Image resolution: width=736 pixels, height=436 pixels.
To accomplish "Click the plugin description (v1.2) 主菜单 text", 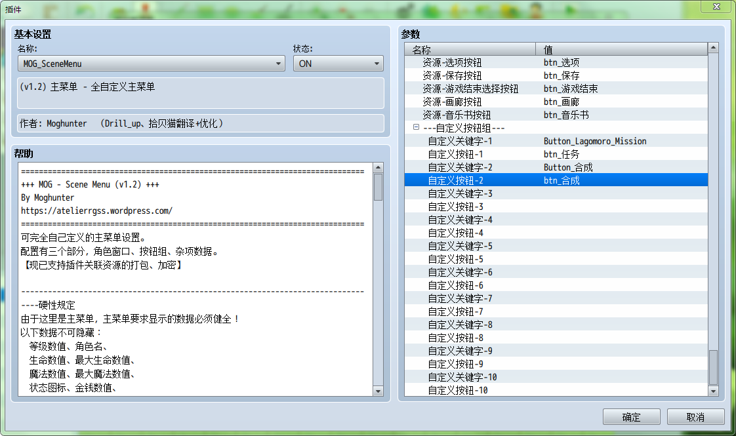I will [x=87, y=87].
